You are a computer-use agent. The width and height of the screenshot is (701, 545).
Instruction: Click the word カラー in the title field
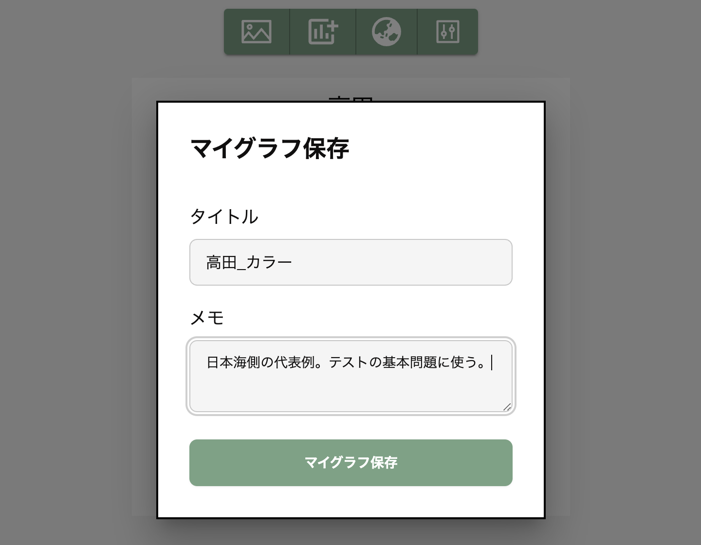coord(269,263)
